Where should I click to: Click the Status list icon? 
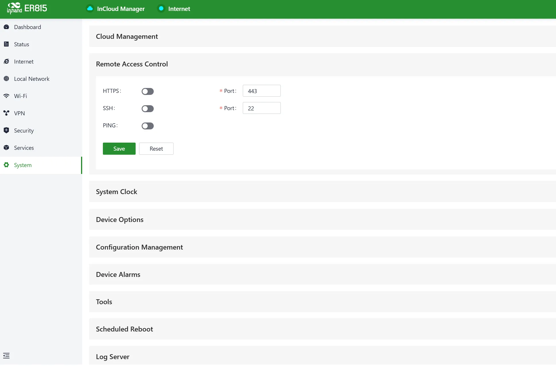click(x=6, y=44)
